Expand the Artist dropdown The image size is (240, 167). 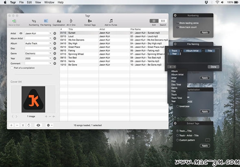[x=50, y=33]
